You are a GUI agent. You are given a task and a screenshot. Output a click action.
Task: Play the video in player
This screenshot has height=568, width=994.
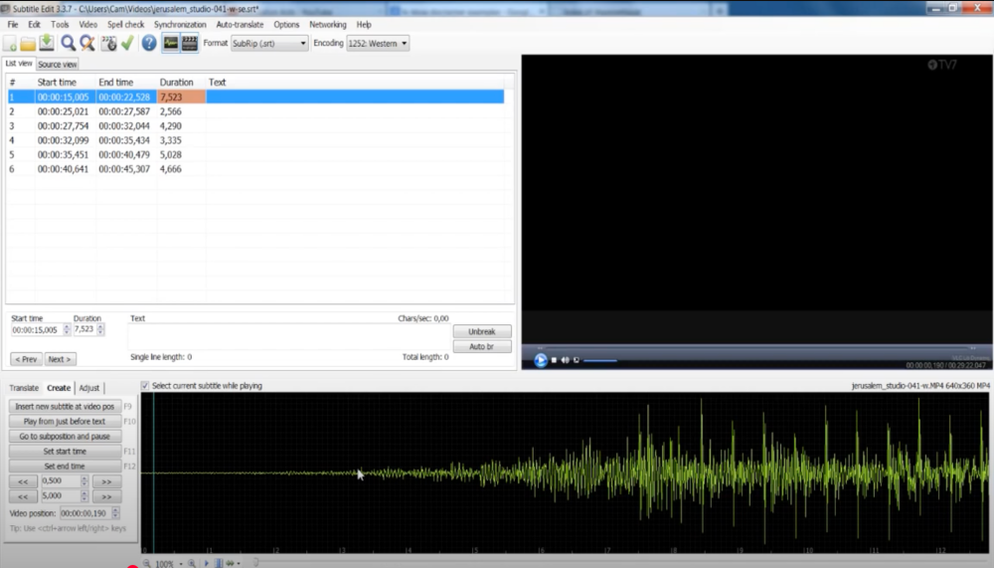click(x=541, y=360)
